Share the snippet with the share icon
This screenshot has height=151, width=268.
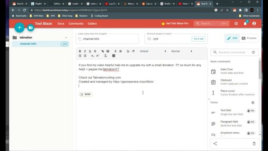[215, 143]
